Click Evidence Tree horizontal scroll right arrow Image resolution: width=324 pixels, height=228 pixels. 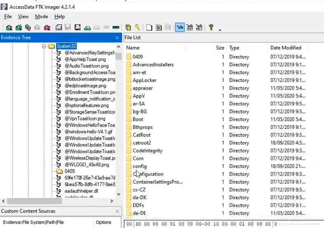pyautogui.click(x=112, y=201)
